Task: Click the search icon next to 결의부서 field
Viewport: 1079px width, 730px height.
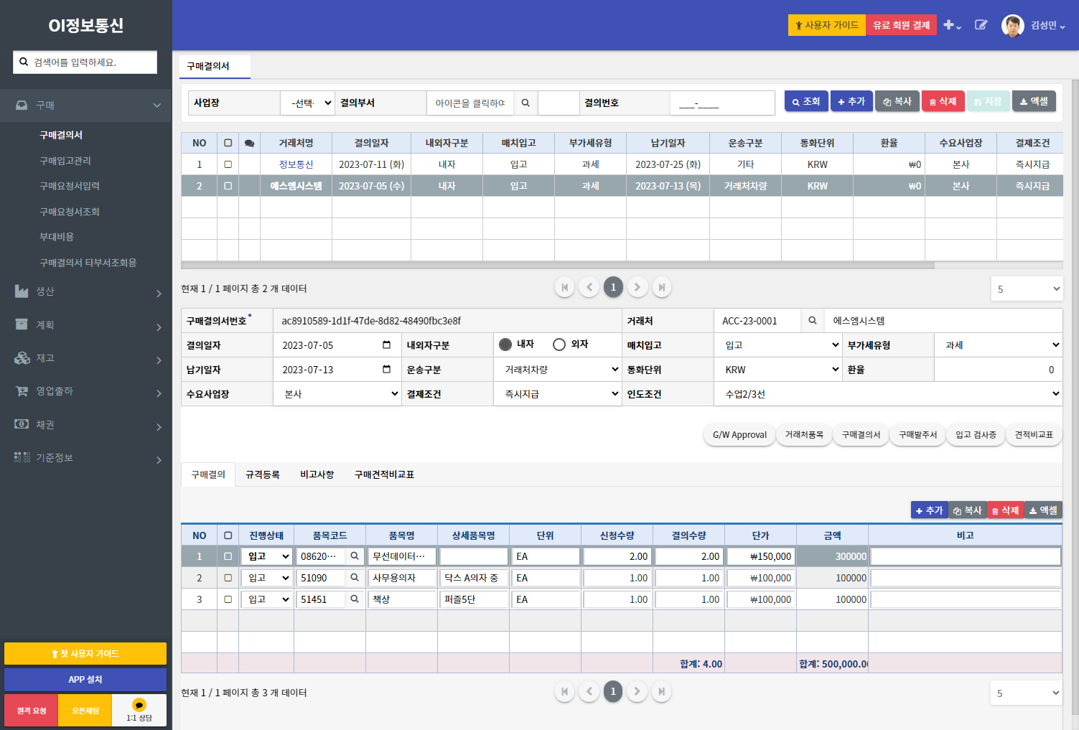Action: [526, 103]
